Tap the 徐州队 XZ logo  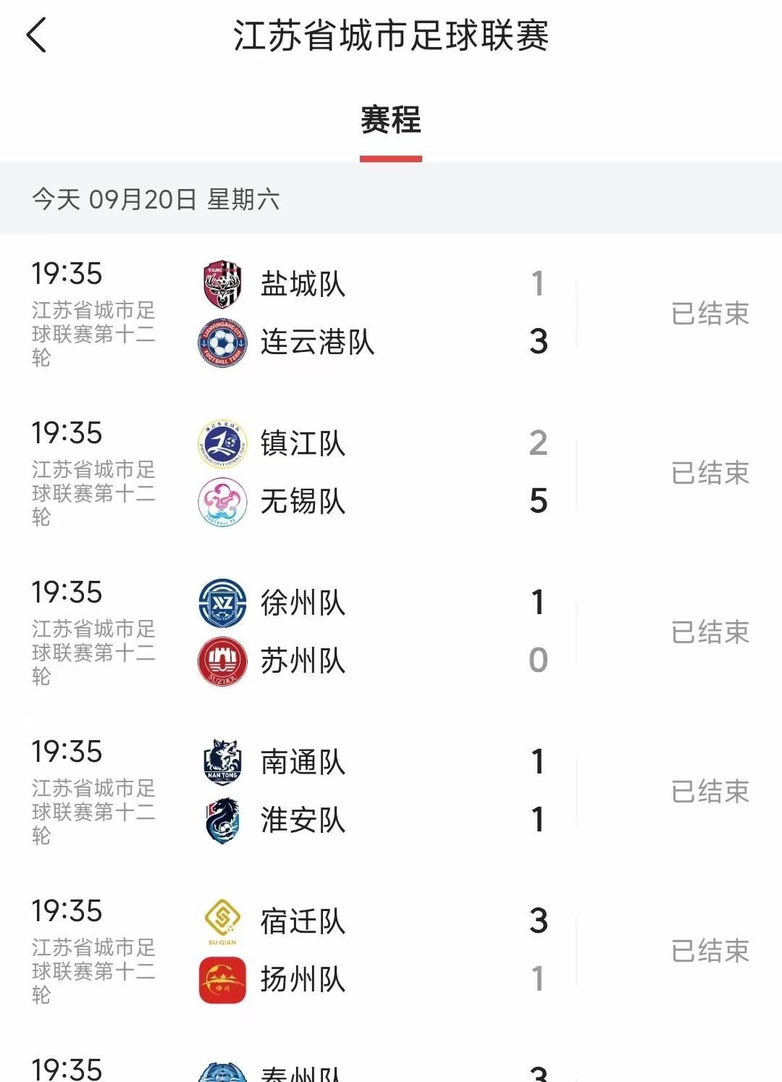222,603
